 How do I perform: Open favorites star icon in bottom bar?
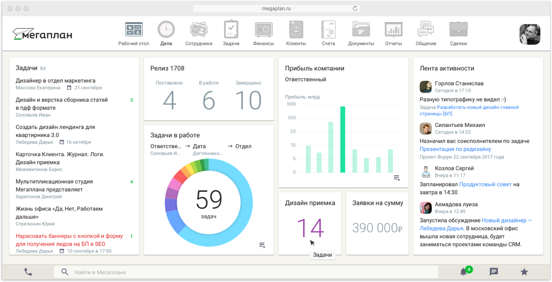pyautogui.click(x=524, y=272)
